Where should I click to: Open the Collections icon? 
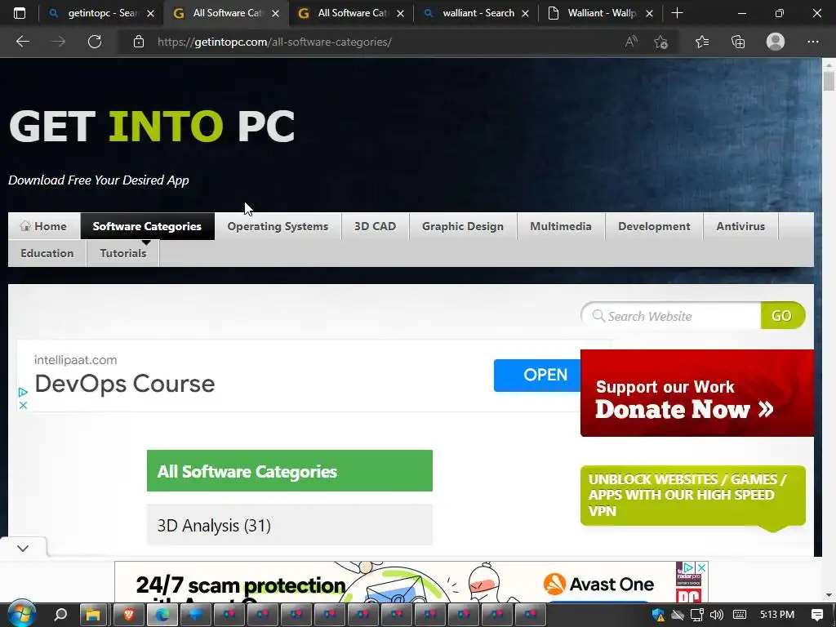pos(738,42)
